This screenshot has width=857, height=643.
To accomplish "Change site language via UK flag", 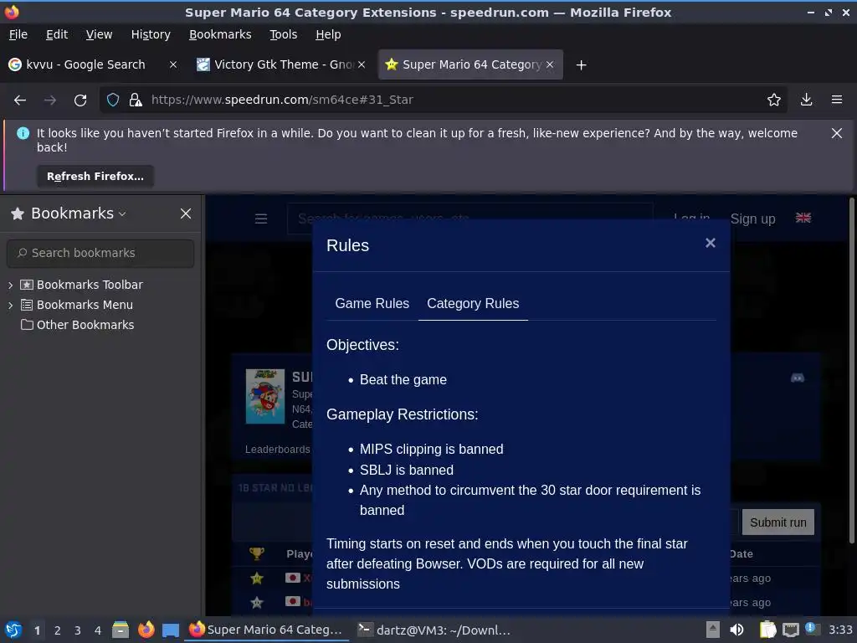I will [803, 218].
